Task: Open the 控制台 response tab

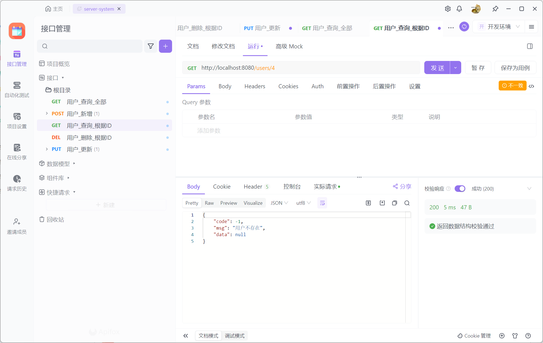Action: point(292,187)
